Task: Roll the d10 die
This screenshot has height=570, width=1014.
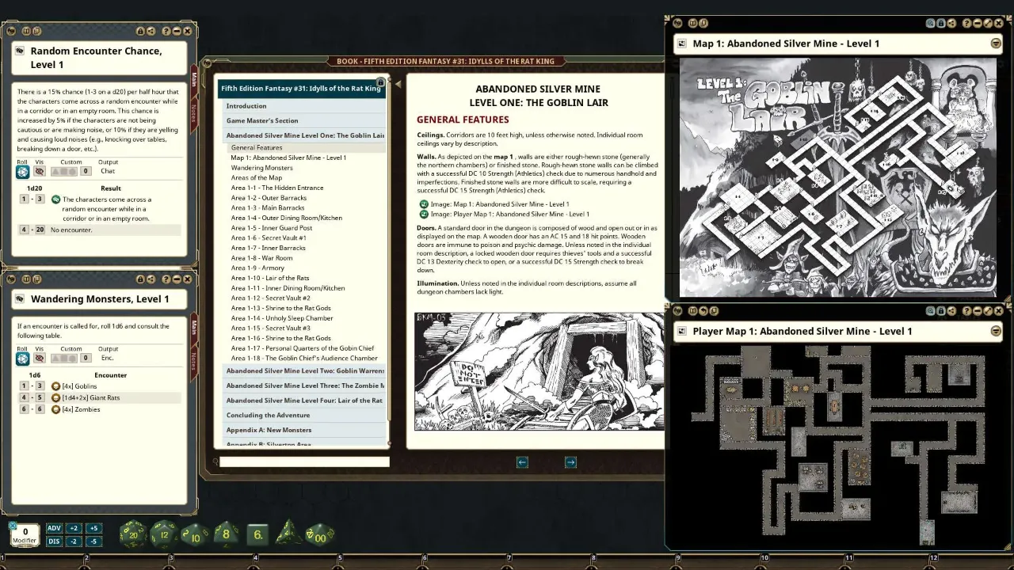Action: pos(195,534)
